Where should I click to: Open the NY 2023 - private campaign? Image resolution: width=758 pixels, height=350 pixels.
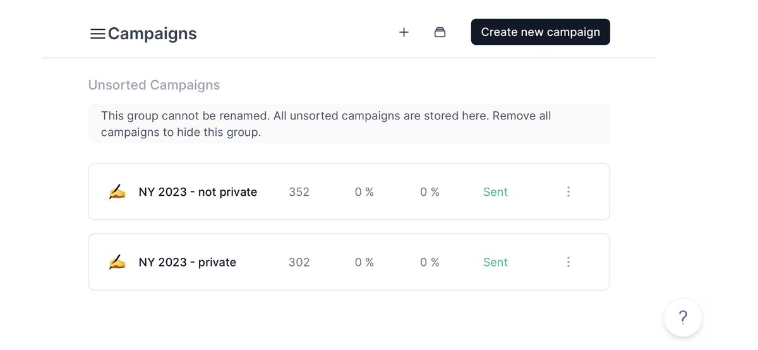[188, 262]
